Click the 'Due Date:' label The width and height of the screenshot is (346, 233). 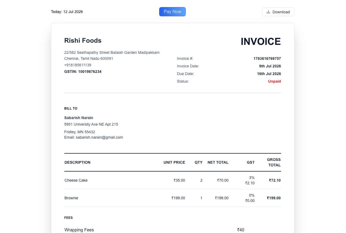click(185, 74)
